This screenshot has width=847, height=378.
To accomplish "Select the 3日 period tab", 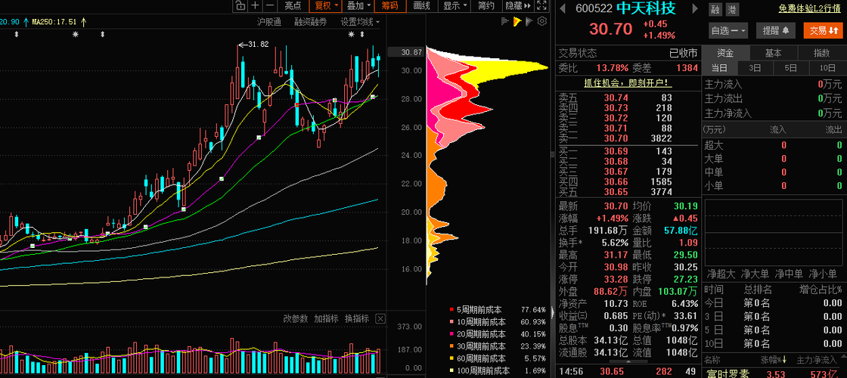I will (x=755, y=68).
